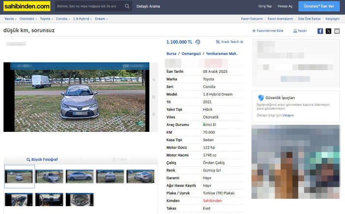The height and width of the screenshot is (214, 345).
Task: Click the price history clock icon
Action: tap(198, 42)
